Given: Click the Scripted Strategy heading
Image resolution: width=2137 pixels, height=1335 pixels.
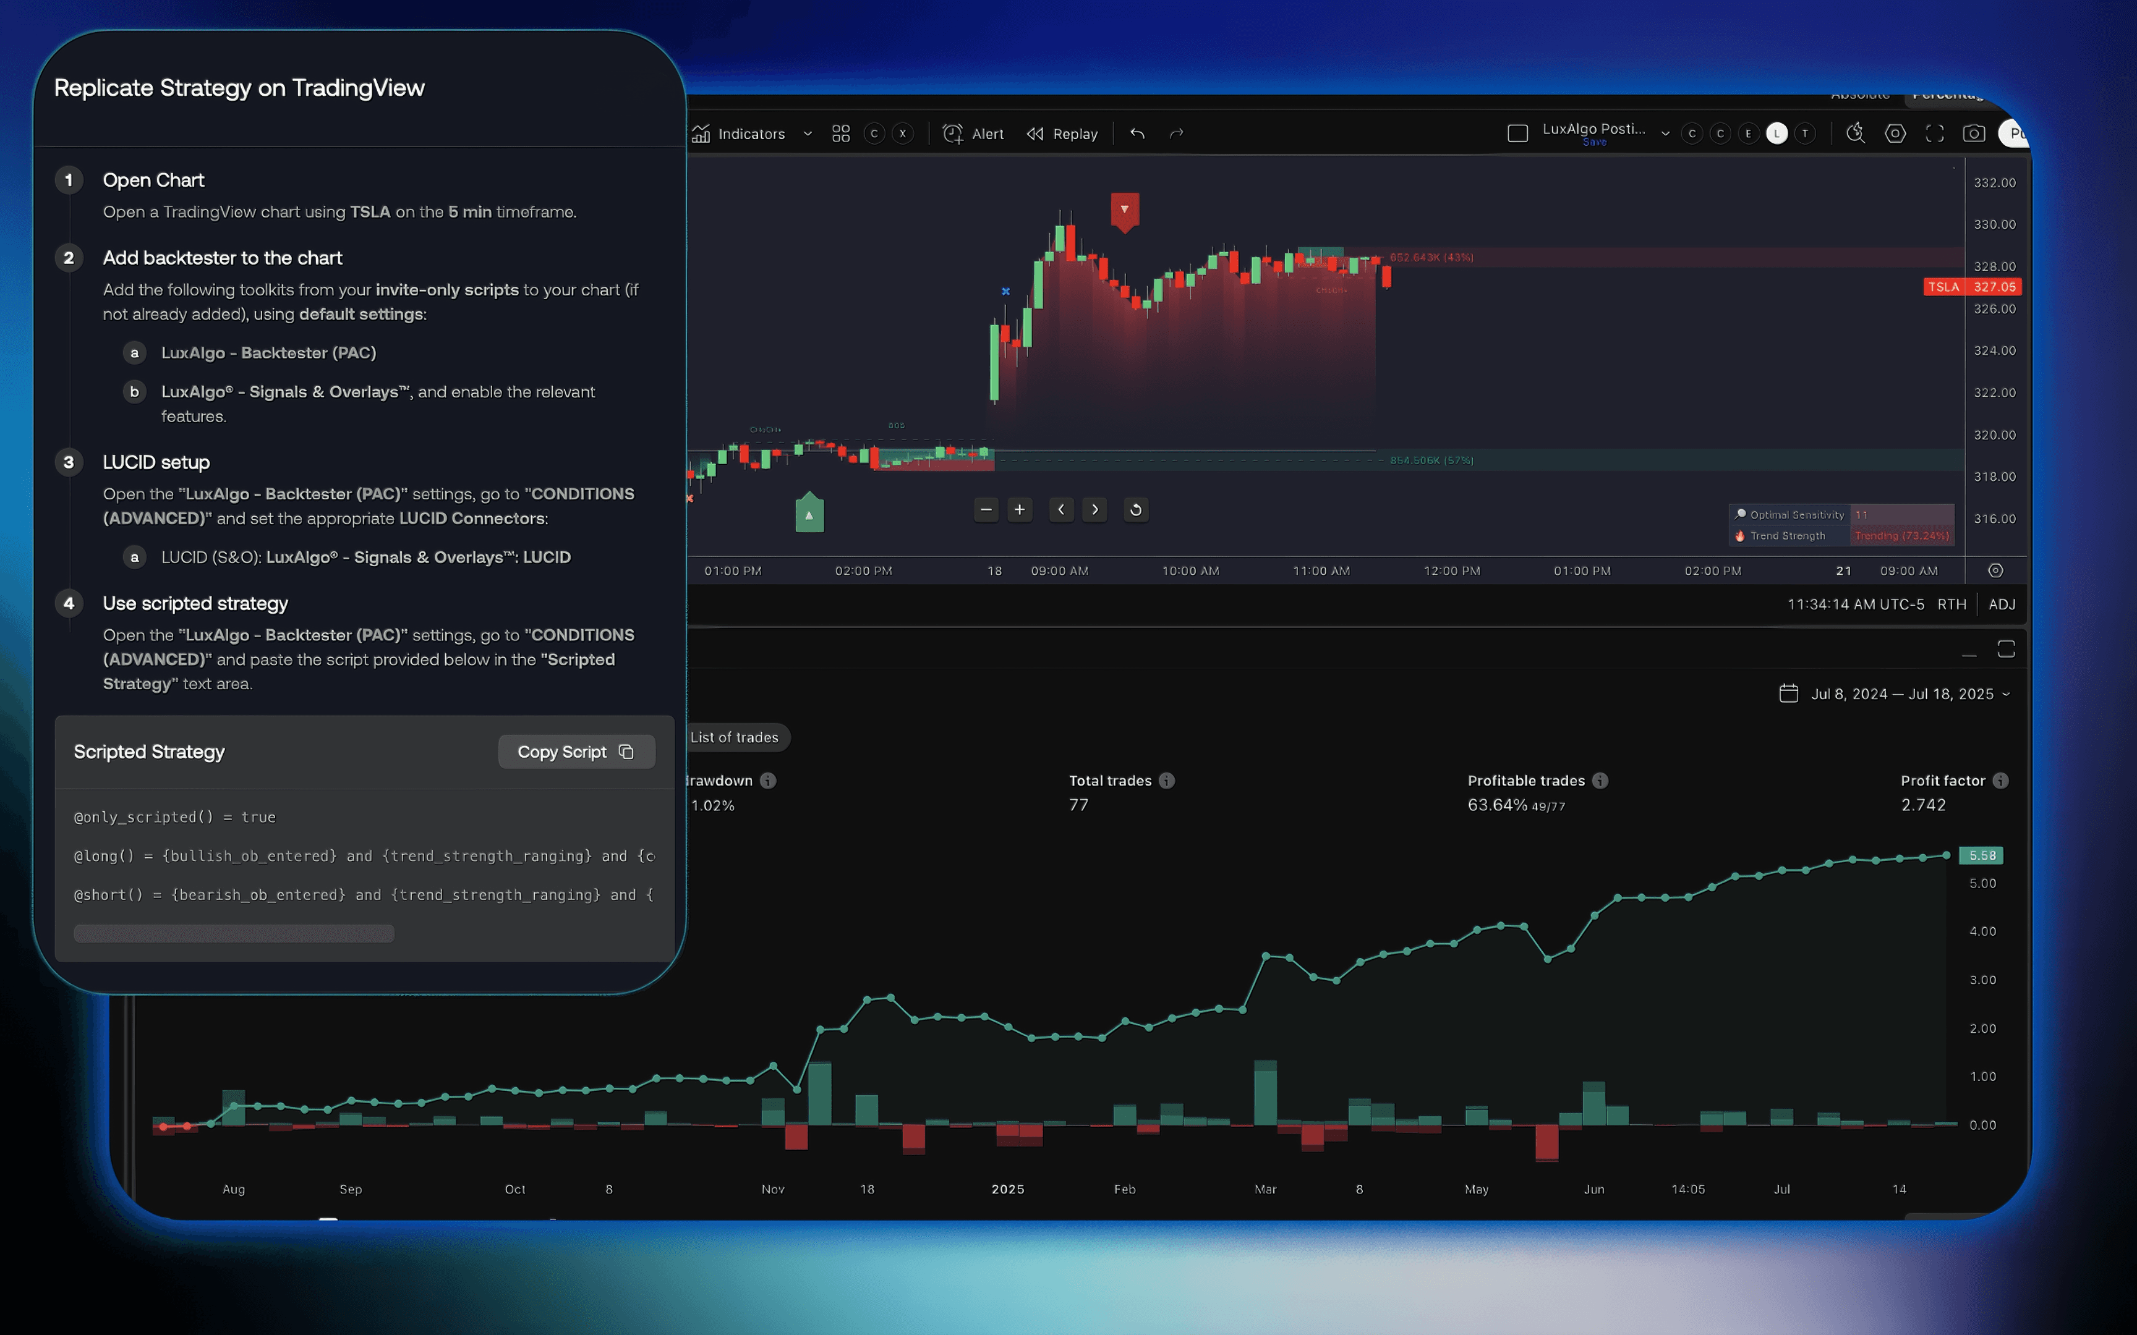Looking at the screenshot, I should pos(149,752).
